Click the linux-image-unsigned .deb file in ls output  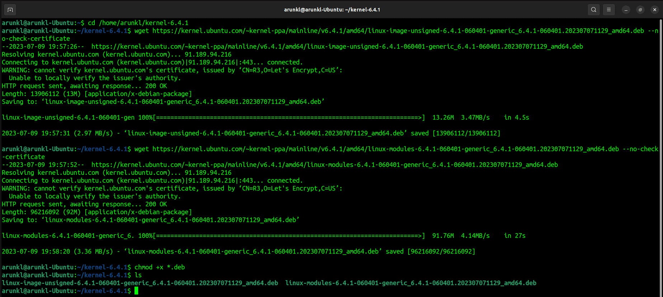[140, 283]
